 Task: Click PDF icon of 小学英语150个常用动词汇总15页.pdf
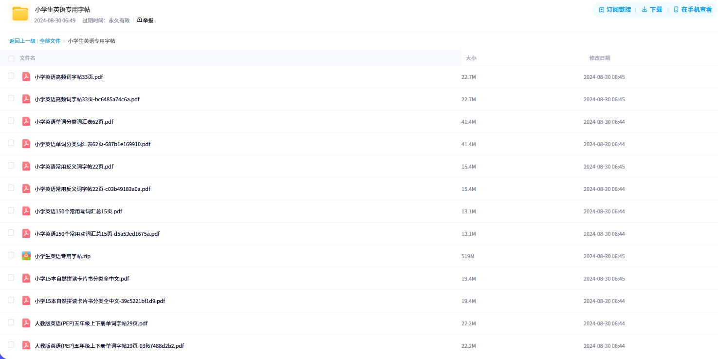tap(26, 211)
